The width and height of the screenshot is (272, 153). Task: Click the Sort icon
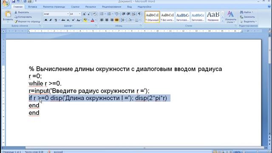[134, 14]
